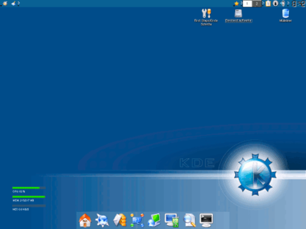Click the desktop access brush icon in panel

13,3
